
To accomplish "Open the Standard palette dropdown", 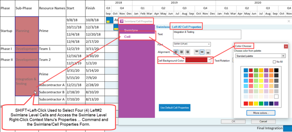I will pyautogui.click(x=260, y=56).
